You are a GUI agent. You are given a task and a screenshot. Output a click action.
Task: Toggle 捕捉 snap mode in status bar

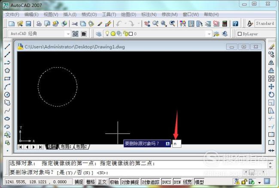79,182
